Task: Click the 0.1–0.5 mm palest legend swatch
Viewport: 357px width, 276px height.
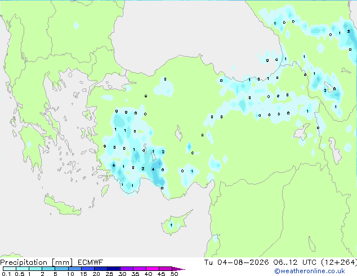Action: tap(10, 269)
